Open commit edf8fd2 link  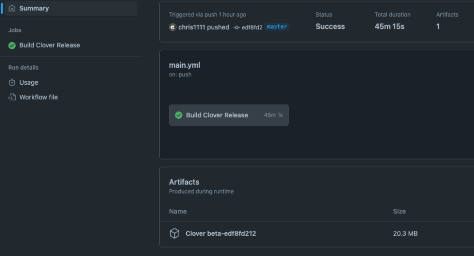(252, 27)
